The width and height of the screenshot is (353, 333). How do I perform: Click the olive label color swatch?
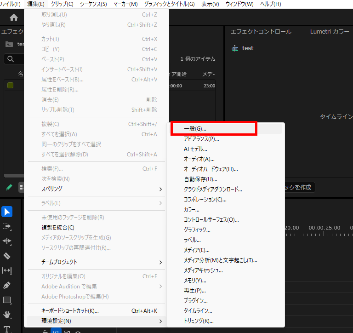[11, 86]
